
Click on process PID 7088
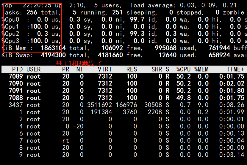coord(16,98)
